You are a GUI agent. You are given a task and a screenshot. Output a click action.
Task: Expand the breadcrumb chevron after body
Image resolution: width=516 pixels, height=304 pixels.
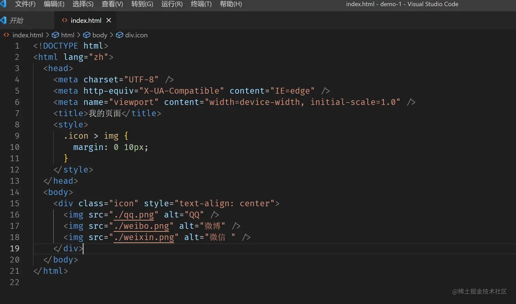[112, 35]
